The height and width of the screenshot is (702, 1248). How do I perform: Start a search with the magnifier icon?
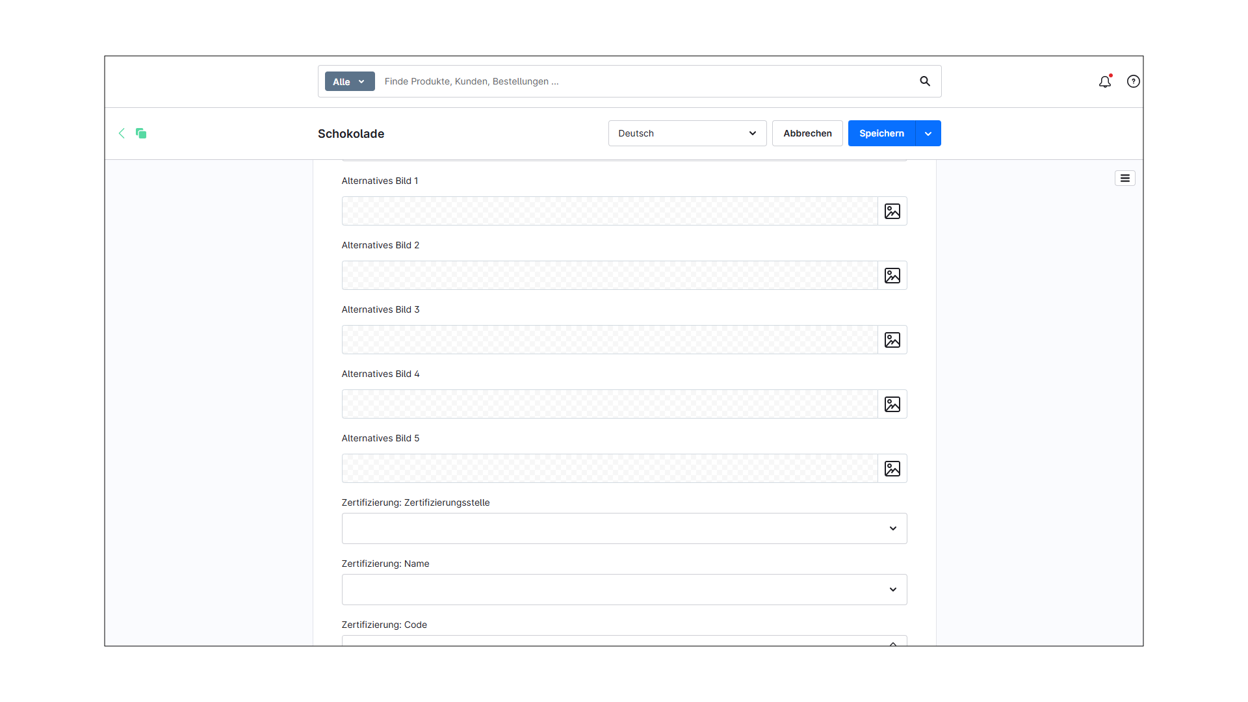[924, 81]
